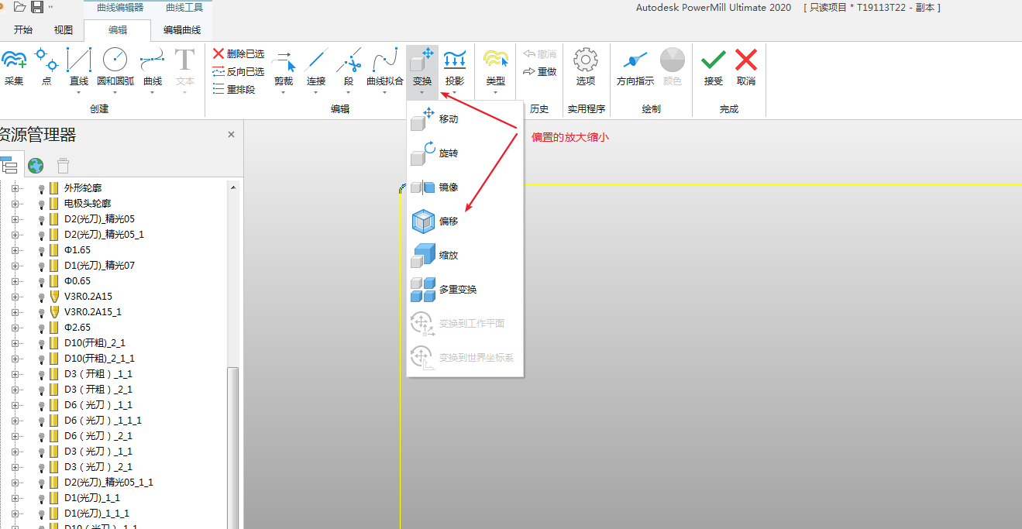Toggle lightbulb for 外形轮廓
The height and width of the screenshot is (529, 1022).
[x=41, y=188]
